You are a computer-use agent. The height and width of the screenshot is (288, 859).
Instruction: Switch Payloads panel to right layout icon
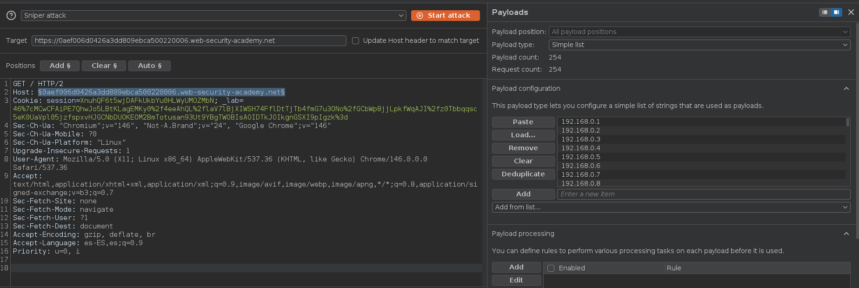click(836, 12)
